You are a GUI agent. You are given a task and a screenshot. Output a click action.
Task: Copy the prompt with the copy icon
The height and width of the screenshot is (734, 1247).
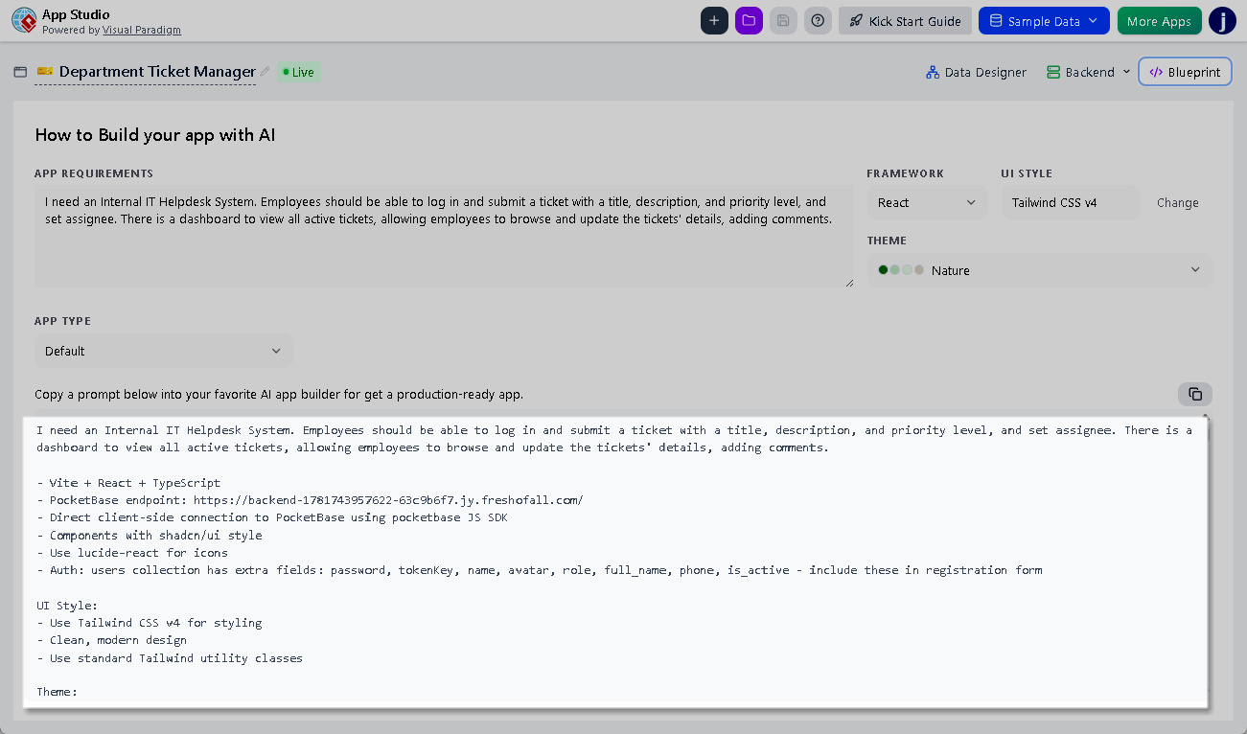[1195, 394]
